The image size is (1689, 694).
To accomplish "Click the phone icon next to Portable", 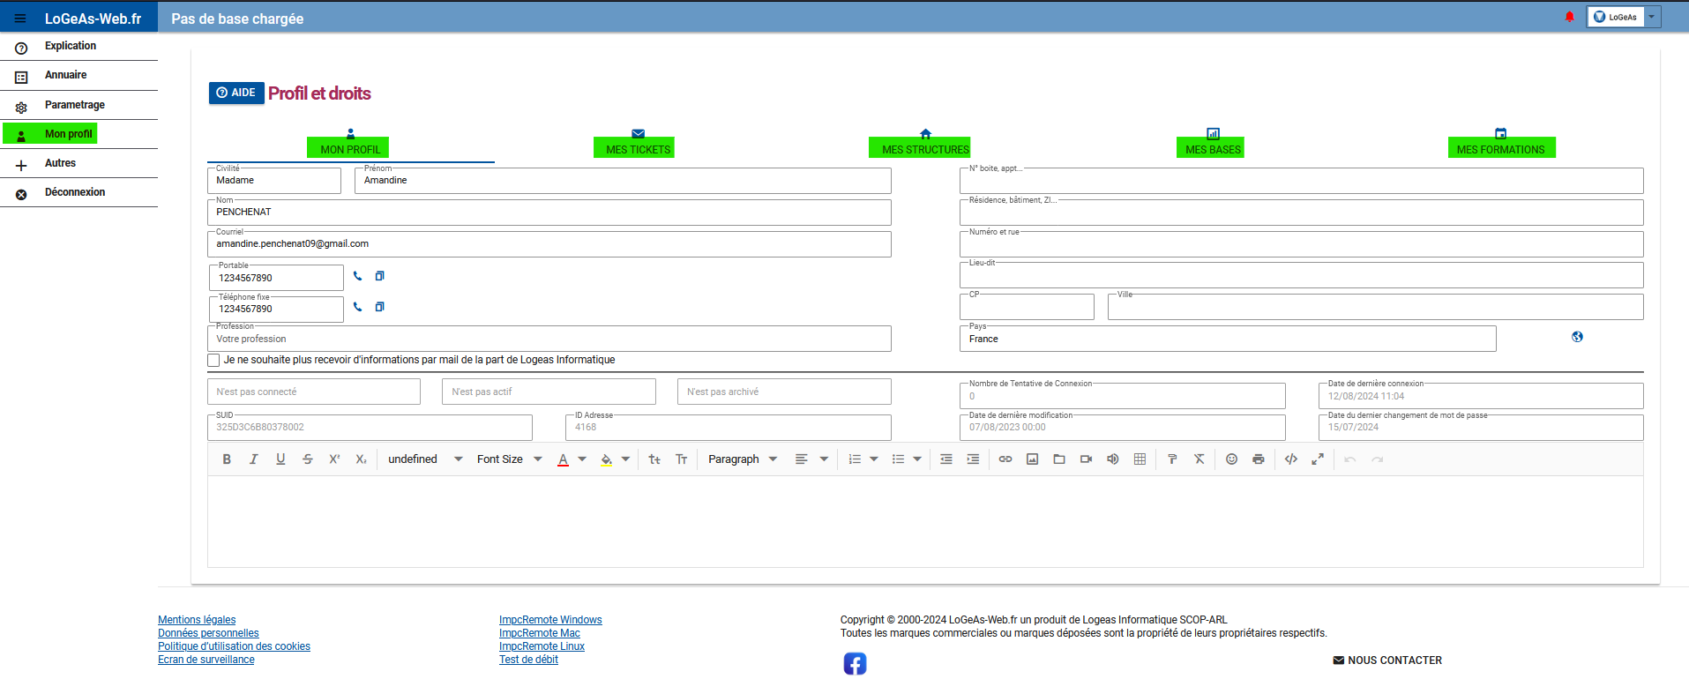I will coord(357,276).
